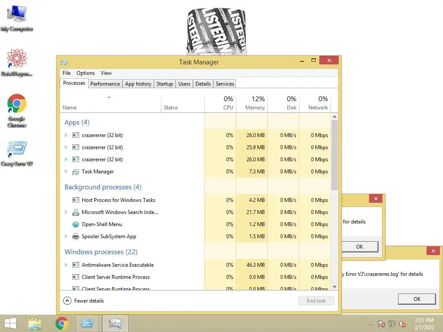Screen dimensions: 443x332
Task: Click the process list scrollbar thumb
Action: click(x=334, y=155)
